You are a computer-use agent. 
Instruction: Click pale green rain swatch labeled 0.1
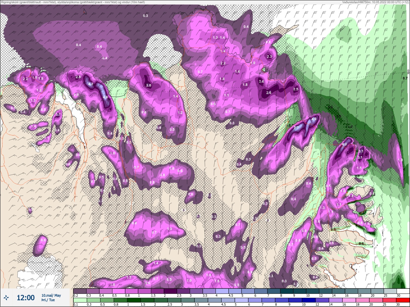tap(80, 300)
